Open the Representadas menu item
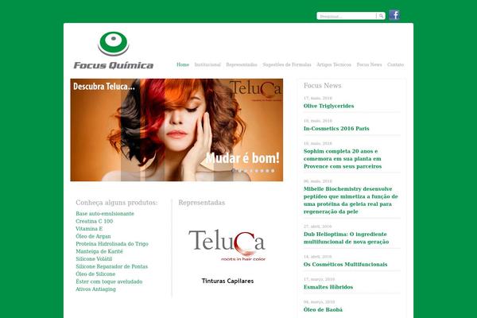Image resolution: width=477 pixels, height=318 pixels. click(x=242, y=64)
